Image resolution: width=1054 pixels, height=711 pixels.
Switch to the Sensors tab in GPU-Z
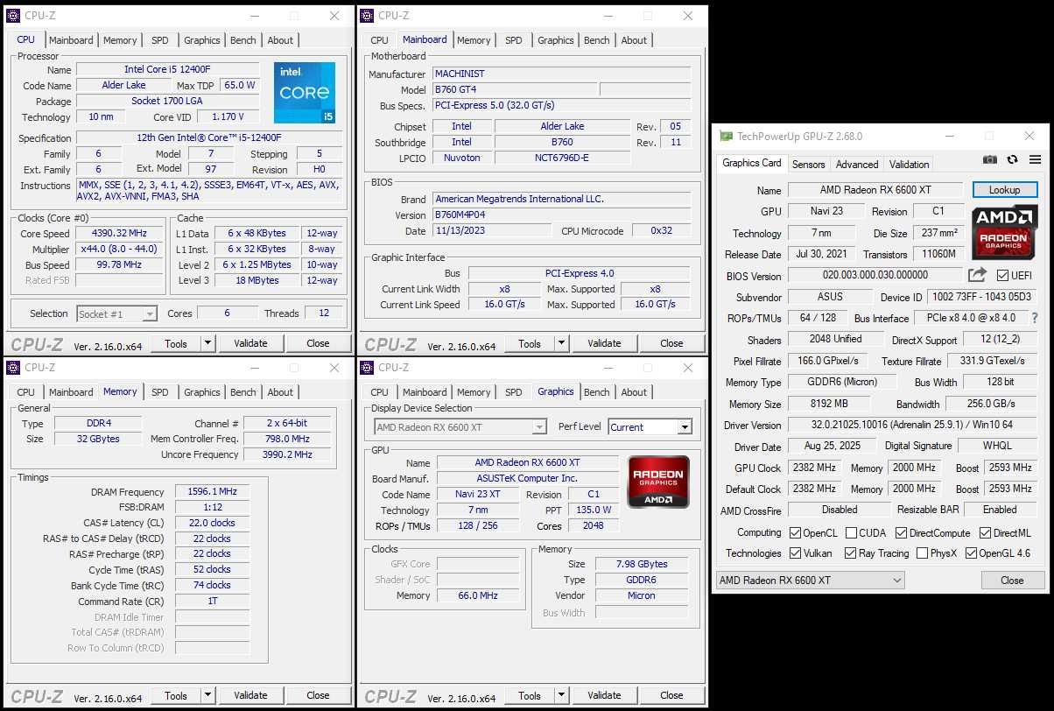pos(808,164)
